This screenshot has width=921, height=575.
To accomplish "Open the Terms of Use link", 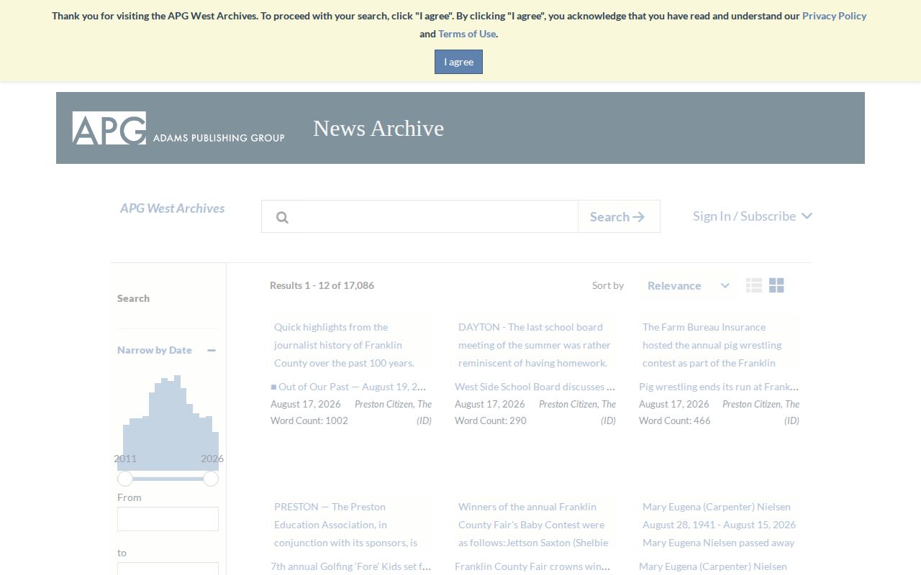I will [467, 34].
